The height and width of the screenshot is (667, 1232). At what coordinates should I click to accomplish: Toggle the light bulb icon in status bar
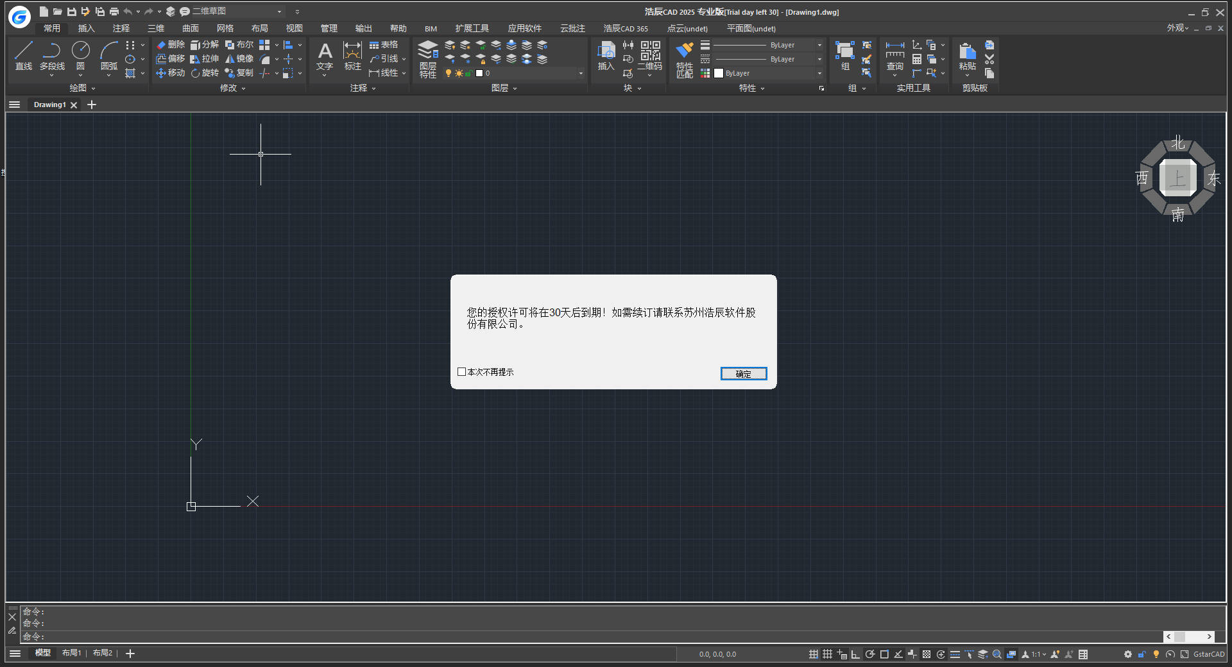point(1156,654)
